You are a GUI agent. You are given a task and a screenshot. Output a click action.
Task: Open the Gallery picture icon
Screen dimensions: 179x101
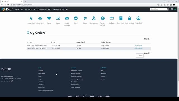[x=58, y=18]
